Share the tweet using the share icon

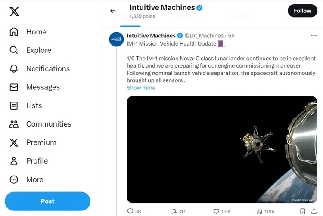314,211
